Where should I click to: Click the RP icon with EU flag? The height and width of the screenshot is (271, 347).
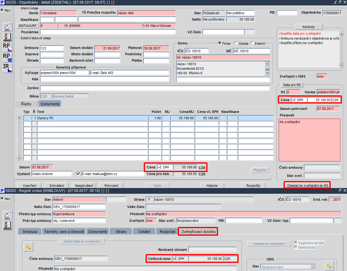point(7,58)
